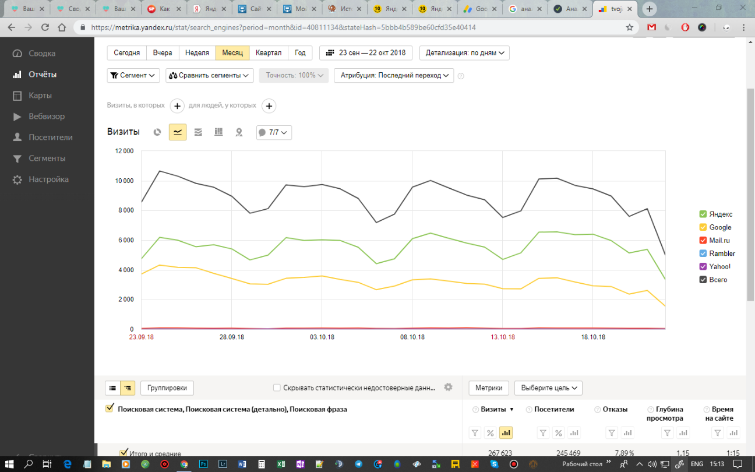Select the line chart view icon

(178, 132)
